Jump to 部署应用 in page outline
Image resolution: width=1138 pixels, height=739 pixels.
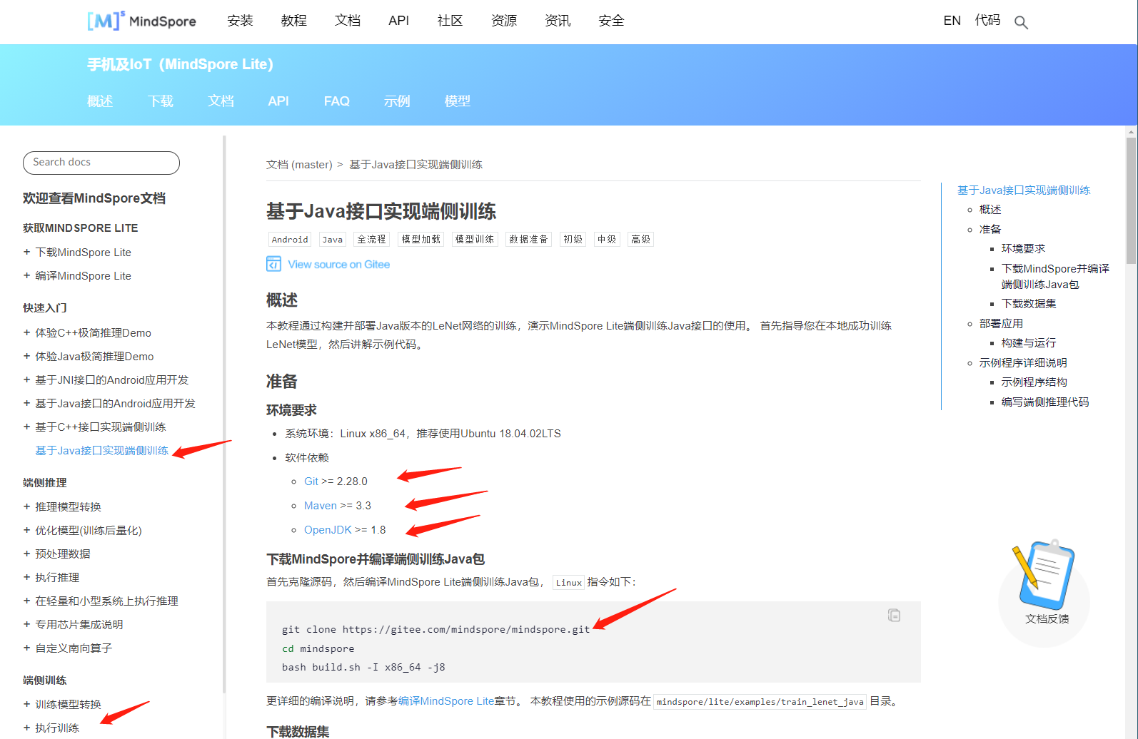(1001, 324)
